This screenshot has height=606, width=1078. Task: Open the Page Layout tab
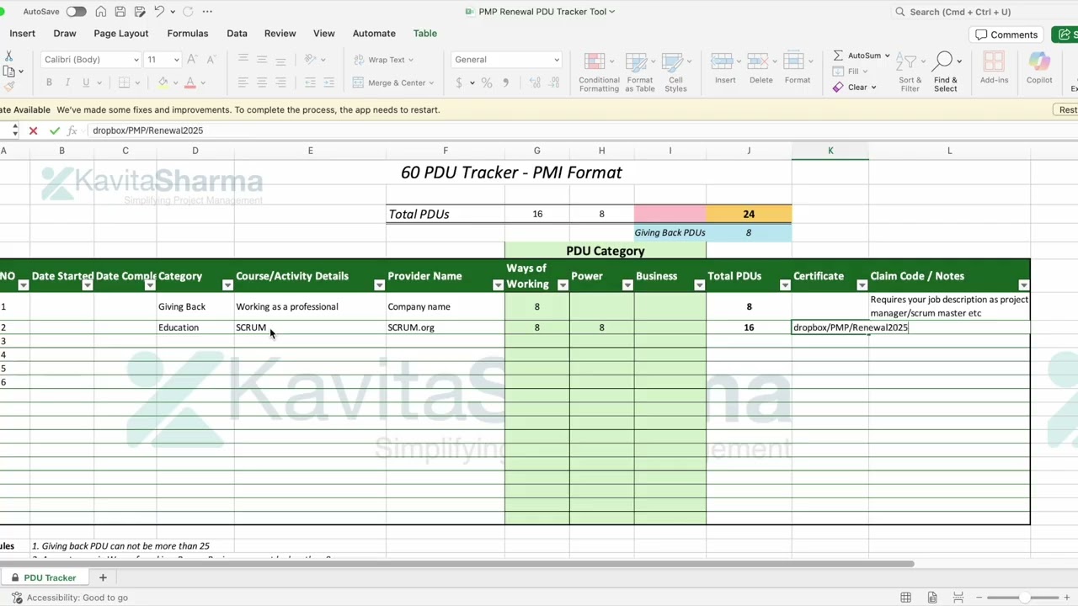[x=121, y=34]
